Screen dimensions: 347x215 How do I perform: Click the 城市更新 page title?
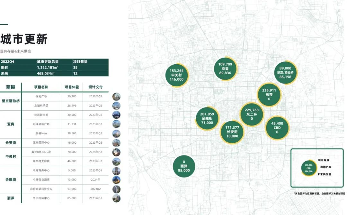pyautogui.click(x=24, y=39)
